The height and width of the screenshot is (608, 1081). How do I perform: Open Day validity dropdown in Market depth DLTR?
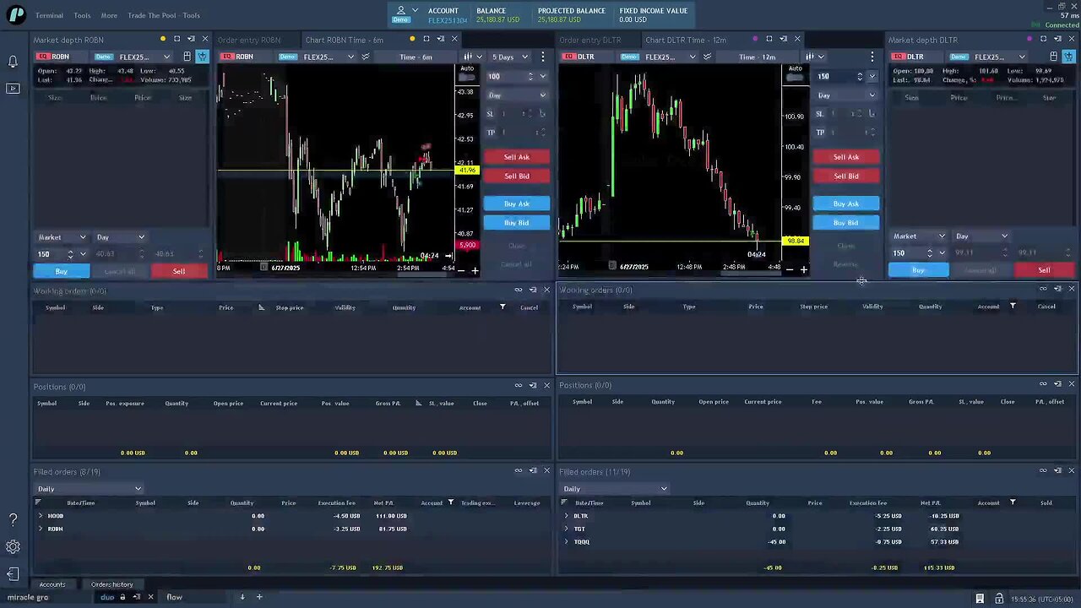(x=981, y=236)
